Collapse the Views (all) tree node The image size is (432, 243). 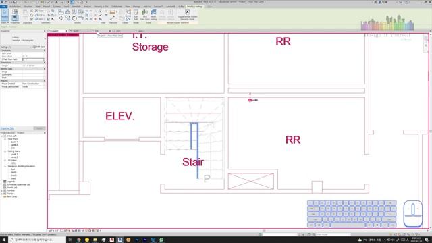pos(2,136)
